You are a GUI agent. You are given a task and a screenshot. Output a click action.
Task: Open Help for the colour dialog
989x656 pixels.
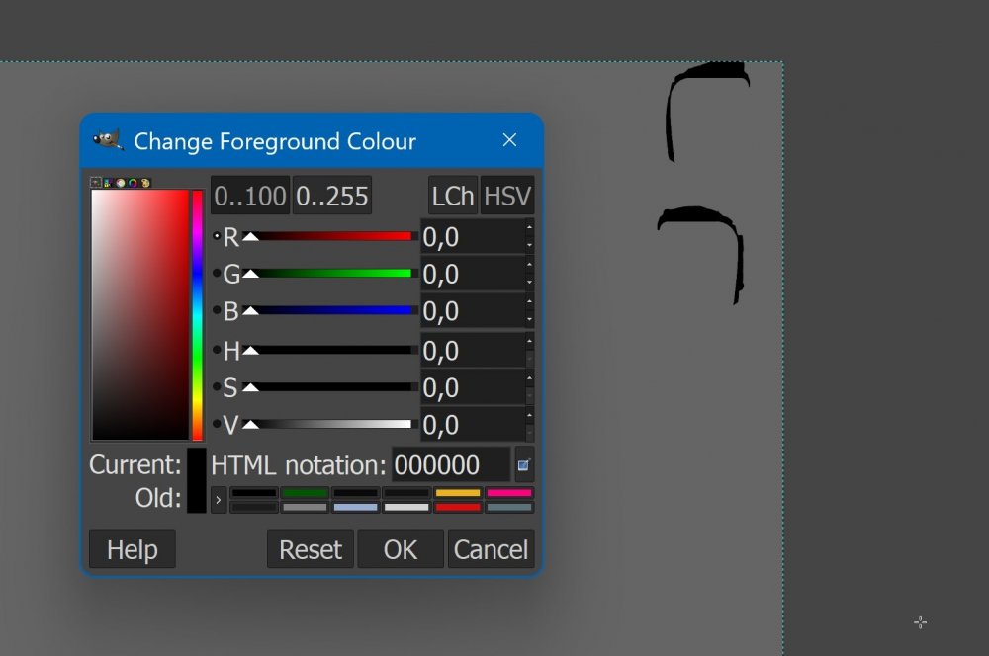(133, 549)
